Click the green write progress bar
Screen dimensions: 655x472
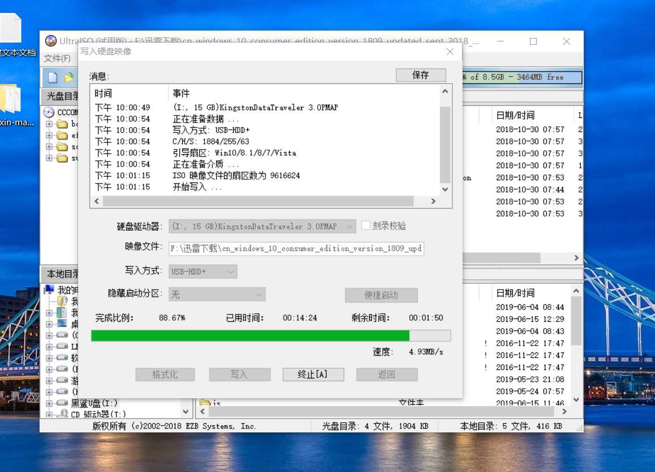click(271, 335)
